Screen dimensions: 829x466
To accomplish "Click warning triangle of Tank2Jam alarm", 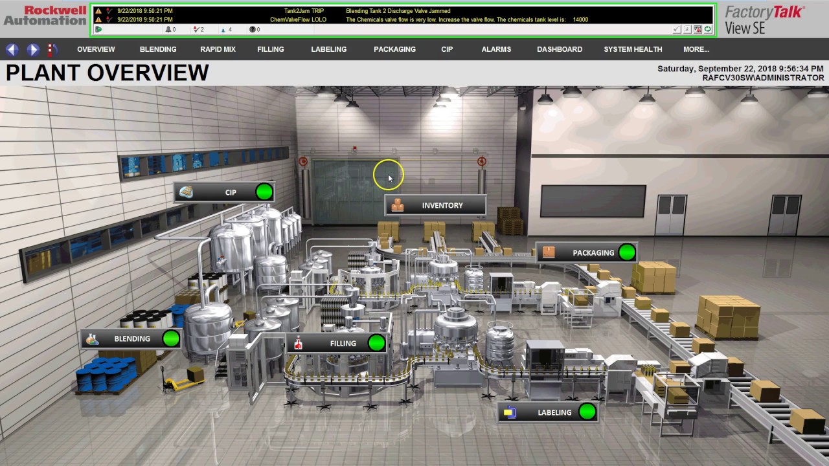I will tap(98, 11).
